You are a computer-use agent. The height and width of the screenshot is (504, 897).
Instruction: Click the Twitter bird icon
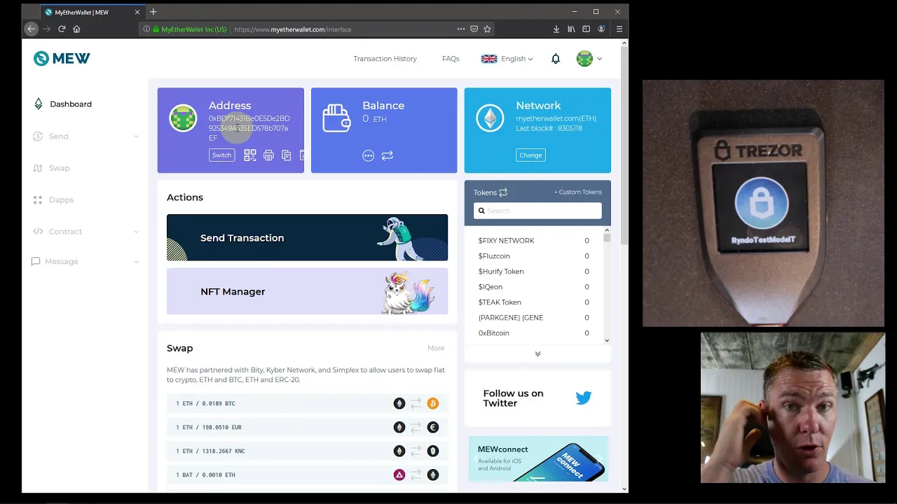coord(584,398)
